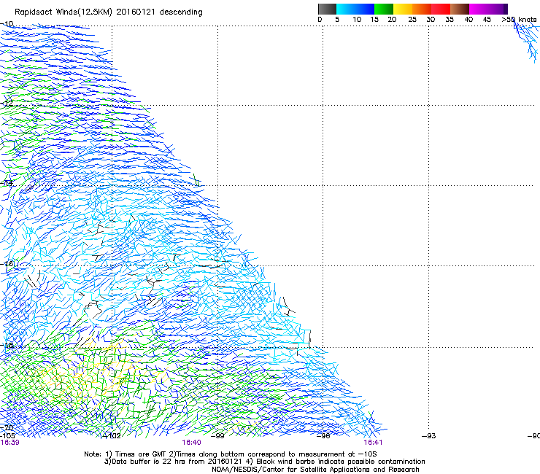Screen dimensions: 540x474
Task: Select the purple "16:40" time label
Action: (x=191, y=443)
